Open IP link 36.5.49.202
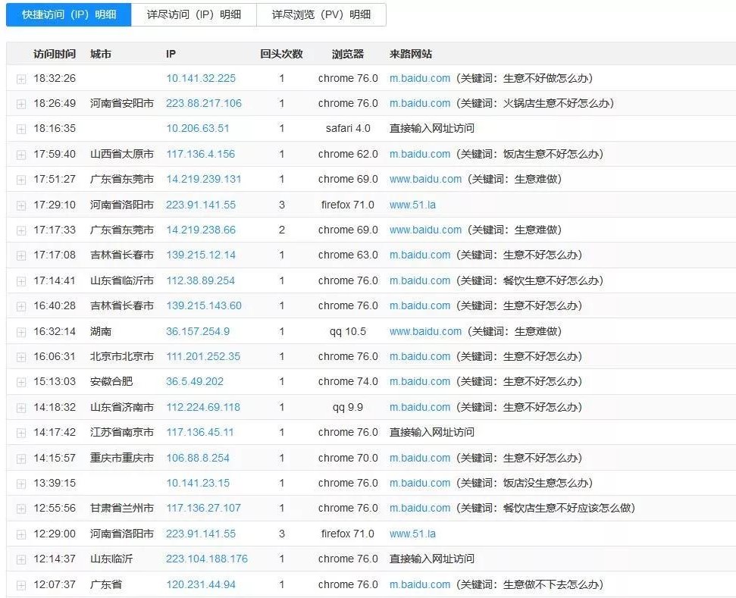Viewport: 736px width, 598px height. (194, 381)
